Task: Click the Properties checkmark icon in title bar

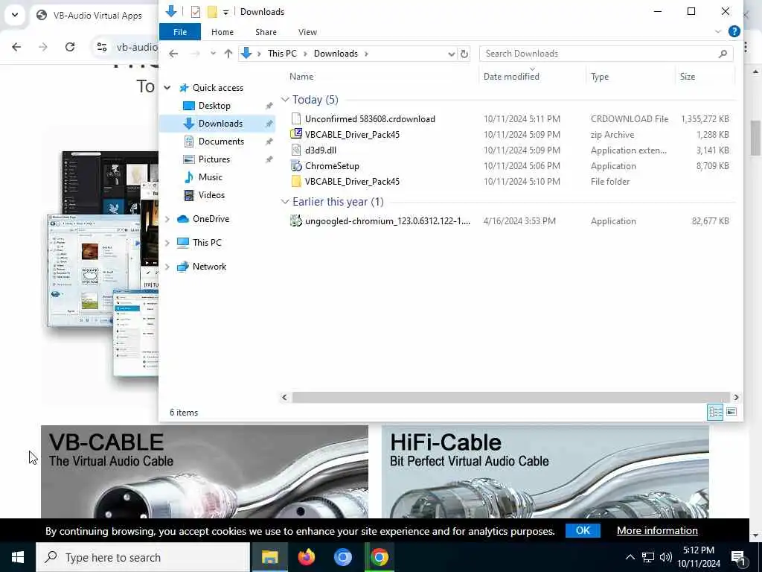Action: click(196, 12)
